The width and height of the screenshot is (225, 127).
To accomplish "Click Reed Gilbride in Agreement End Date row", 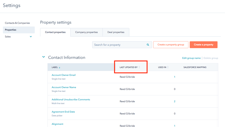I will pos(127,114).
